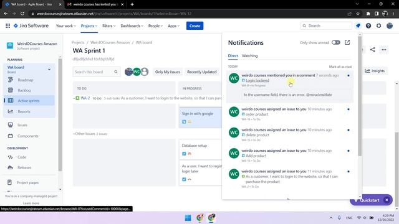Mark Login backend notification as read dot
This screenshot has width=399, height=224.
pos(349,75)
